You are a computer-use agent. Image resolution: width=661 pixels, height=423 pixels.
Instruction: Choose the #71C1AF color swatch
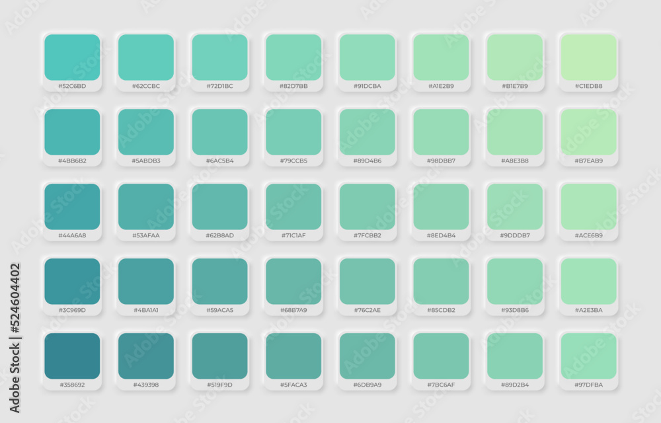(293, 206)
